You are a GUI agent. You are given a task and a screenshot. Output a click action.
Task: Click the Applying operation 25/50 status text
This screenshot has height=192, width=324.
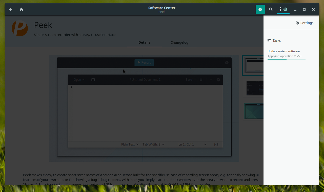pyautogui.click(x=284, y=56)
